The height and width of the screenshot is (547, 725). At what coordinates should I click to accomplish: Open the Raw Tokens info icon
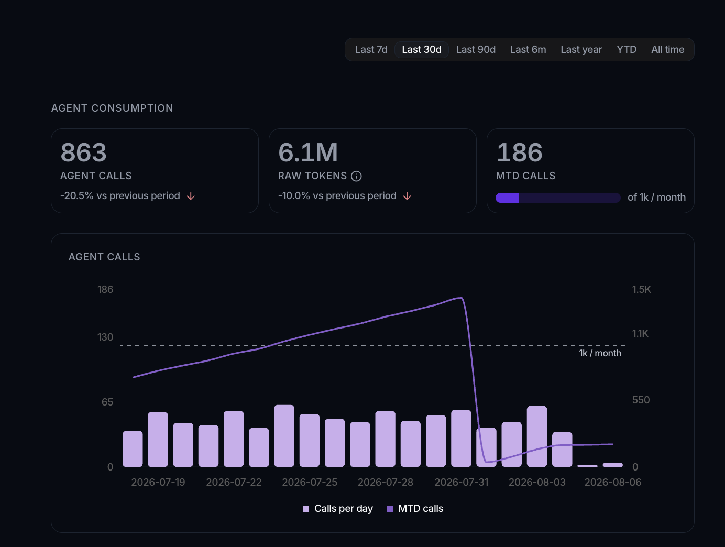click(356, 176)
